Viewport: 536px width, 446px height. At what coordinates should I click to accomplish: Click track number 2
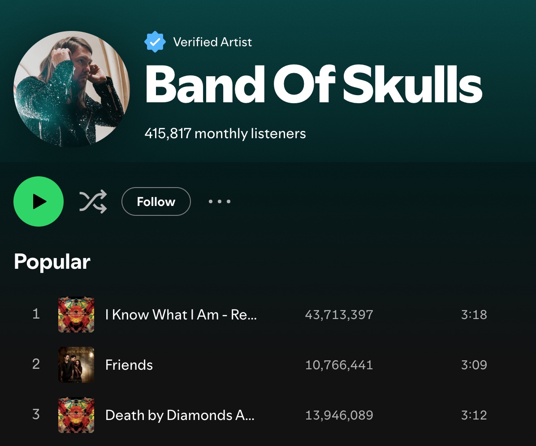point(36,364)
